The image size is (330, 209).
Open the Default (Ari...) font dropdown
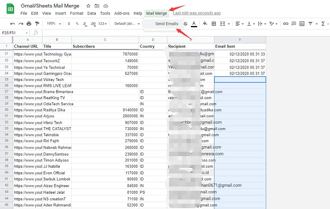coord(127,24)
